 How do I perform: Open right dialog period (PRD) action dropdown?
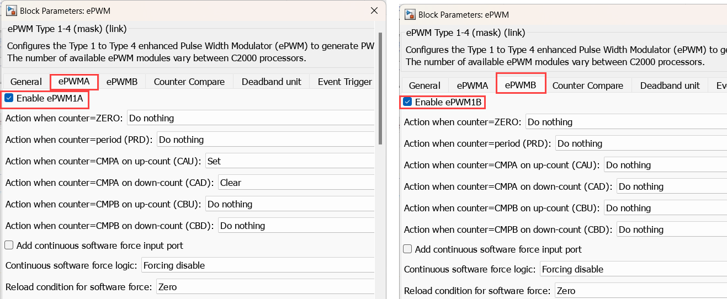point(640,143)
